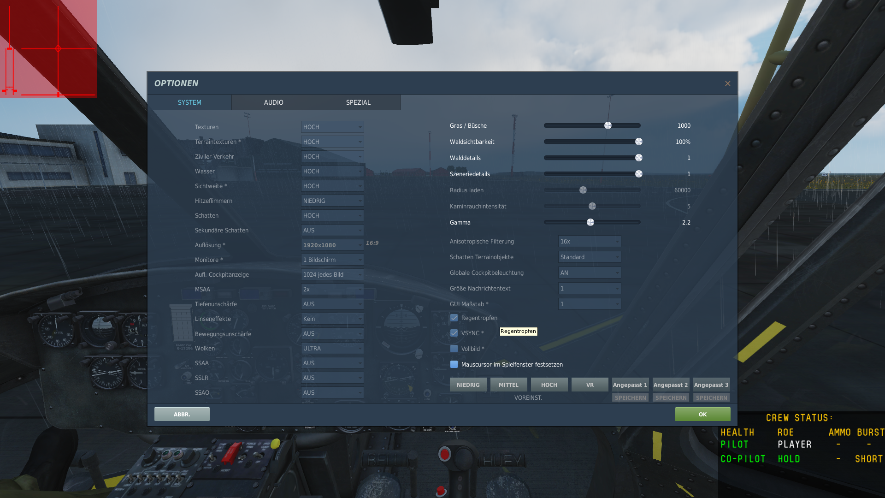This screenshot has width=885, height=498.
Task: Open the MSAA dropdown
Action: pos(332,289)
